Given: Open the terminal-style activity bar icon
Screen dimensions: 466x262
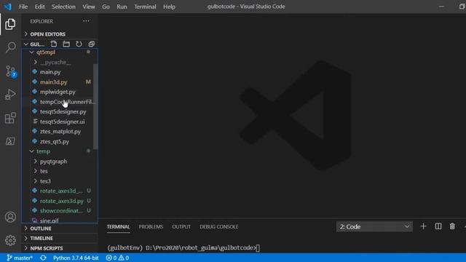Looking at the screenshot, I should click(10, 141).
